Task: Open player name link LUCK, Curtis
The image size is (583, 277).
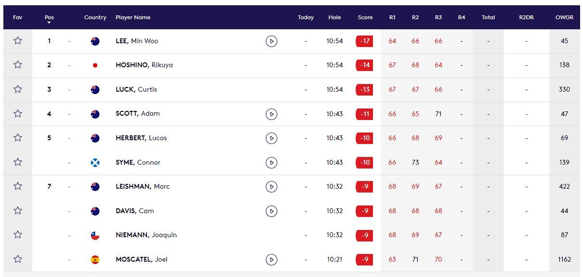Action: [x=136, y=90]
